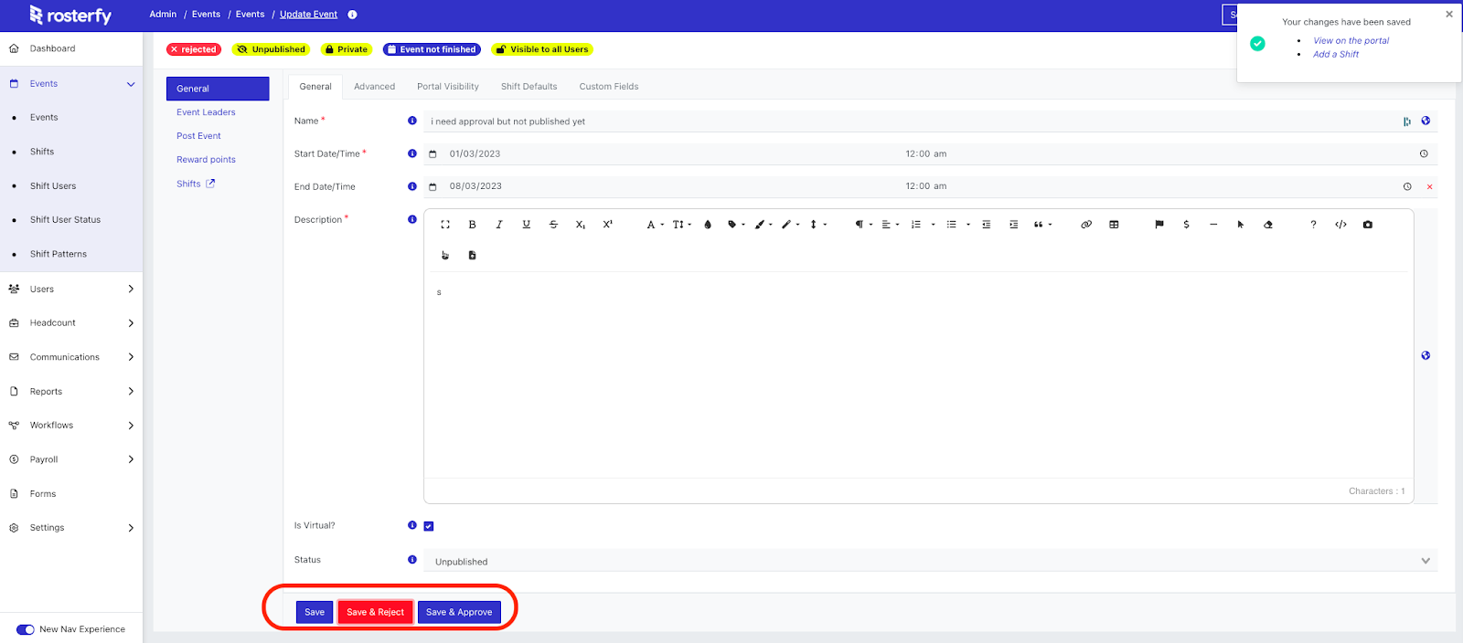
Task: Expand the Communications sidebar menu
Action: coord(131,357)
